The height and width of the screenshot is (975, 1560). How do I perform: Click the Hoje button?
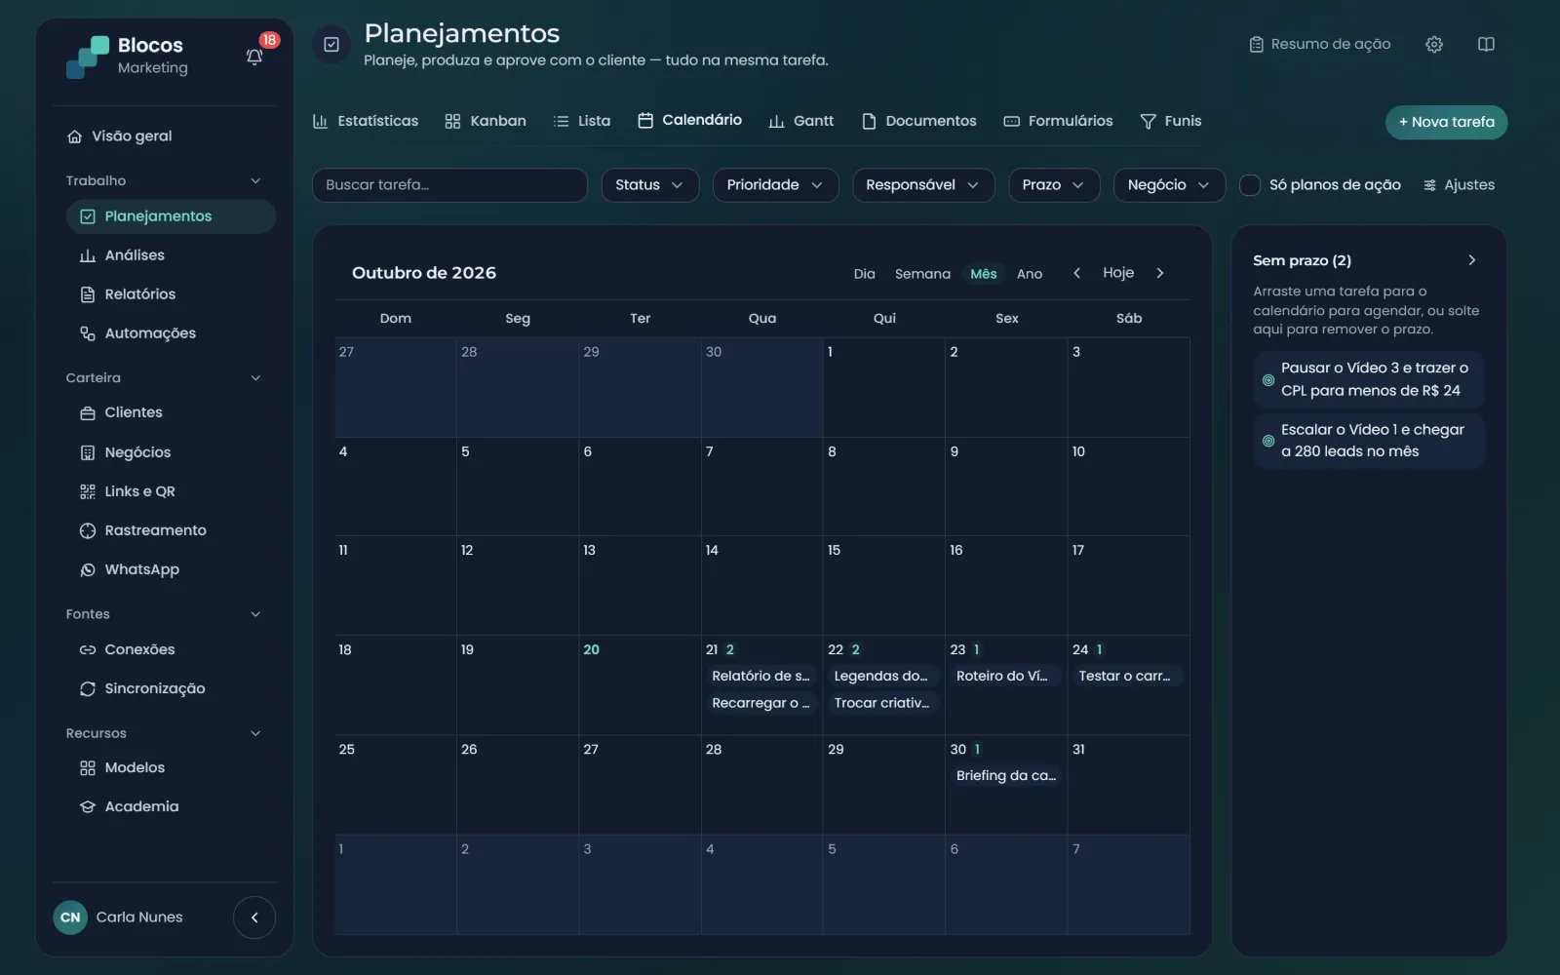[x=1118, y=273]
